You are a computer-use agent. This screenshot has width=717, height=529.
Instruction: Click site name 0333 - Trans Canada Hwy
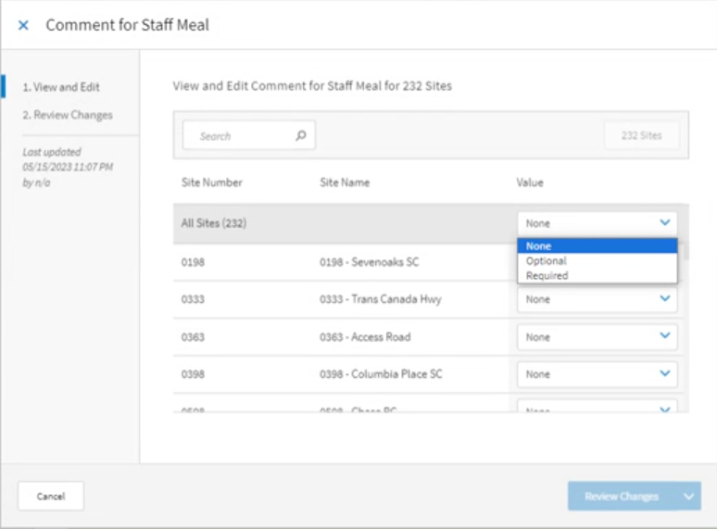(x=381, y=299)
